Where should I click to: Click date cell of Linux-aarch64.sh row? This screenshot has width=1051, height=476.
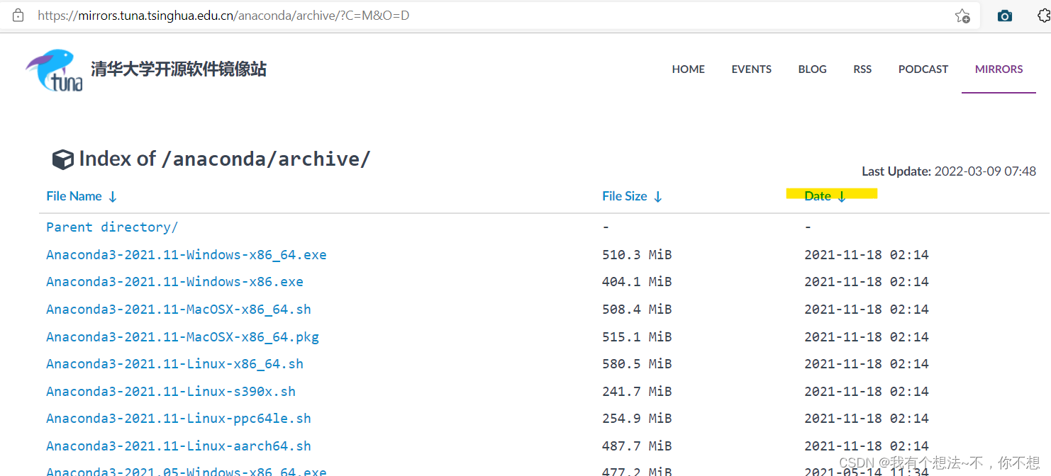867,446
